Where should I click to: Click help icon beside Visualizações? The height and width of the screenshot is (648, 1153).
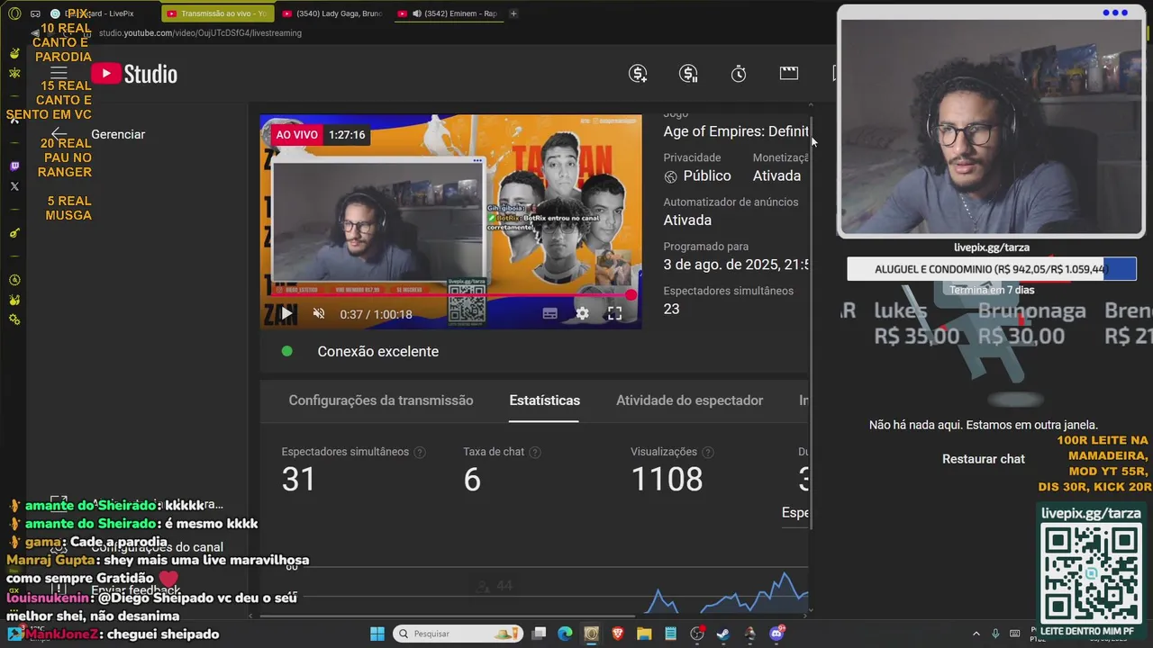tap(708, 453)
